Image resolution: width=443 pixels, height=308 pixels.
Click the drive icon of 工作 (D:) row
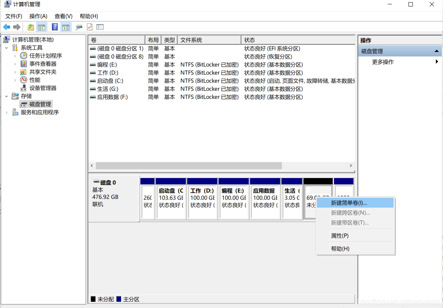[93, 73]
